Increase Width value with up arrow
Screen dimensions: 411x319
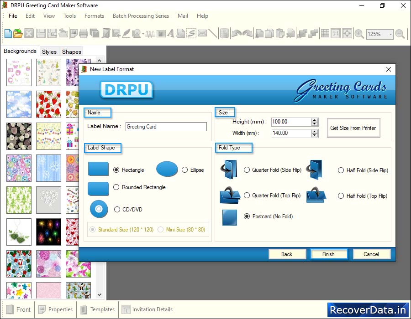pos(315,131)
